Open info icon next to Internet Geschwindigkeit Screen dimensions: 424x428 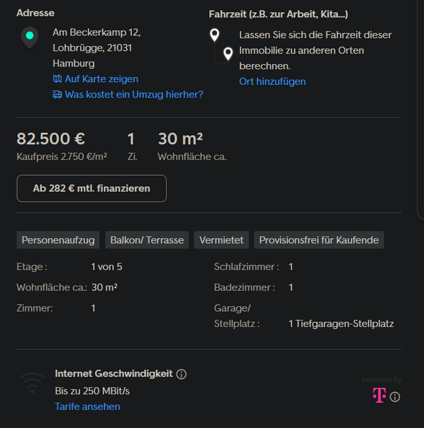tap(181, 374)
